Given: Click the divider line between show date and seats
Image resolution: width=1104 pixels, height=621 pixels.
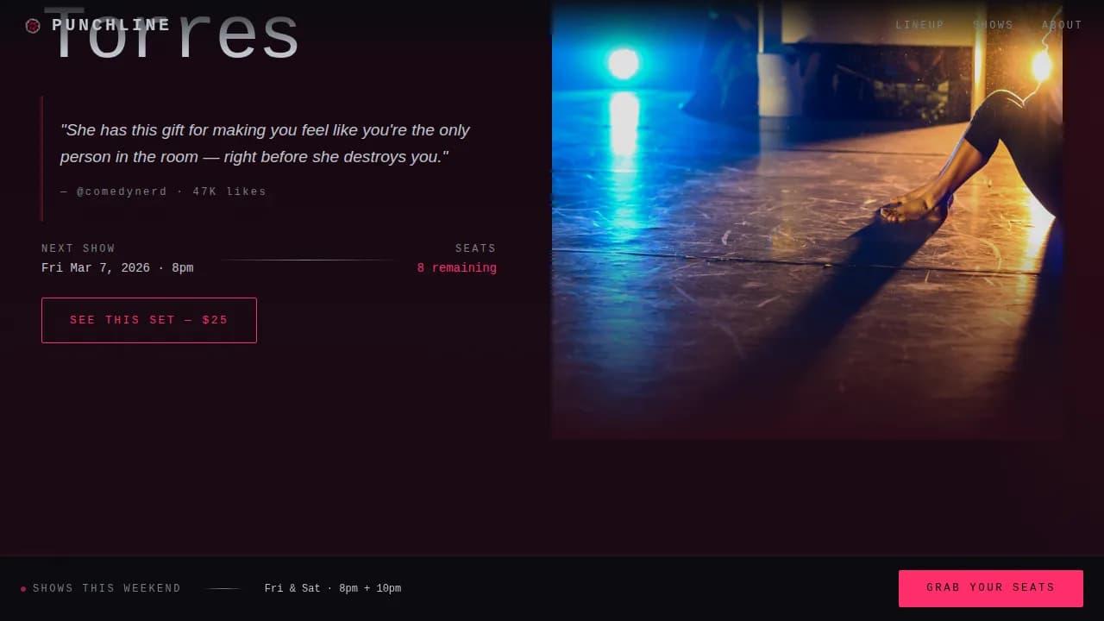Looking at the screenshot, I should (305, 260).
